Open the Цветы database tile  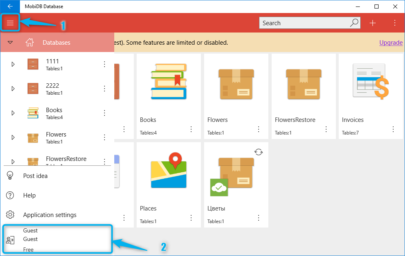coord(236,185)
